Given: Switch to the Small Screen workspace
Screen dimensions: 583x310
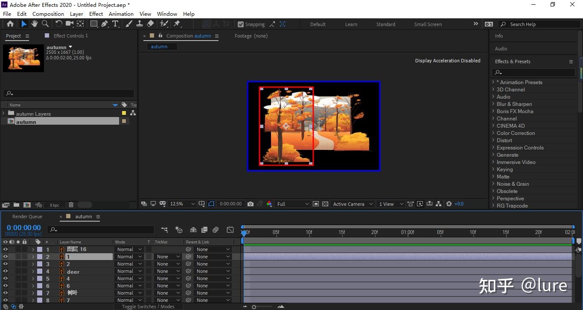Looking at the screenshot, I should coord(428,24).
